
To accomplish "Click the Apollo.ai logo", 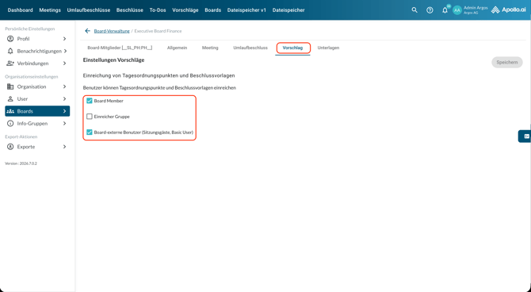I will tap(508, 10).
